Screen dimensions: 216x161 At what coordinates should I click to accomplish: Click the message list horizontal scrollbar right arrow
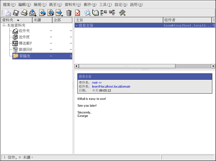[x=213, y=66]
